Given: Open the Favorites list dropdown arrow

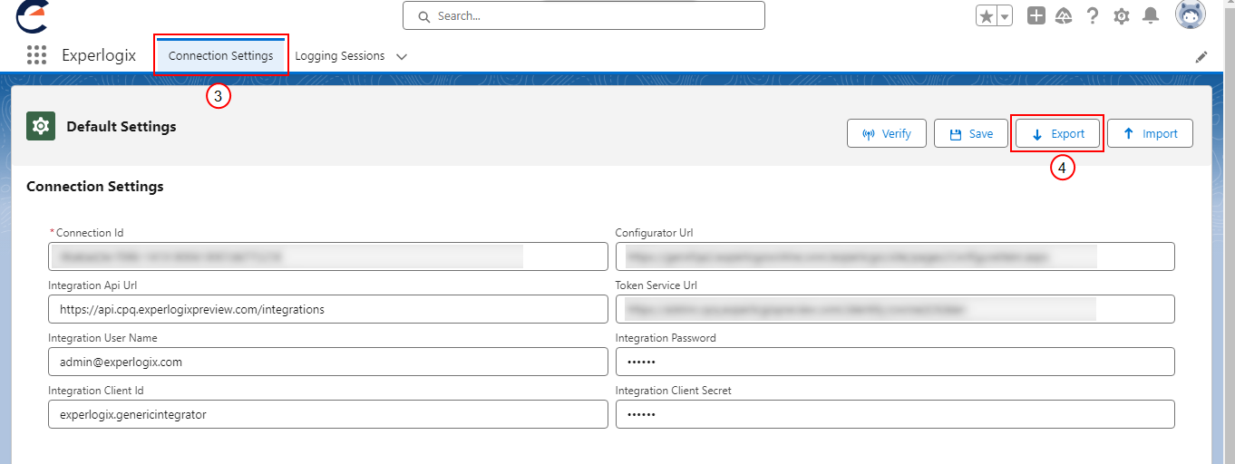Looking at the screenshot, I should click(1005, 16).
